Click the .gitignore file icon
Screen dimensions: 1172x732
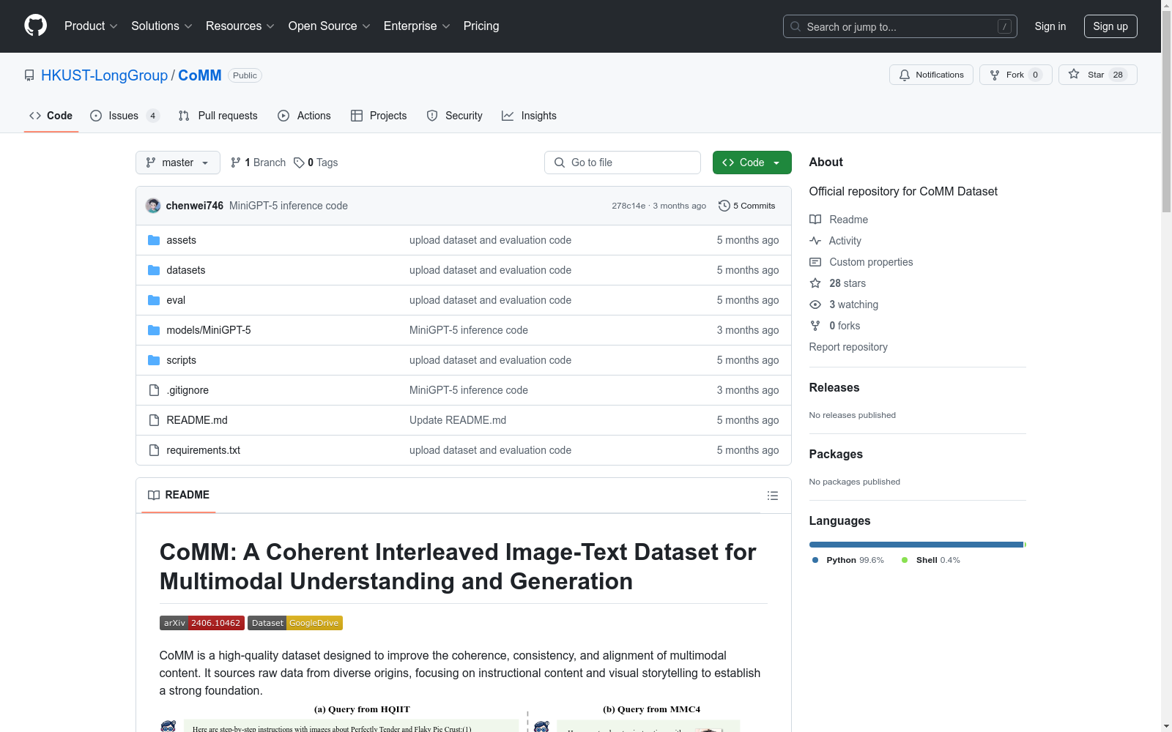point(154,390)
